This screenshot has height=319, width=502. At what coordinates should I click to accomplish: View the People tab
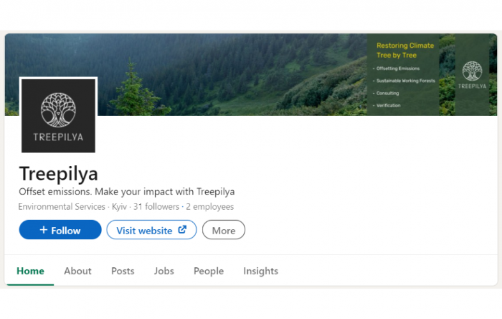209,271
